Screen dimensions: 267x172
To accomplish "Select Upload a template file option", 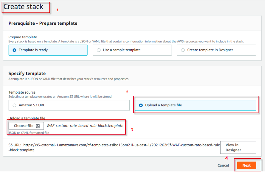I will pos(195,105).
